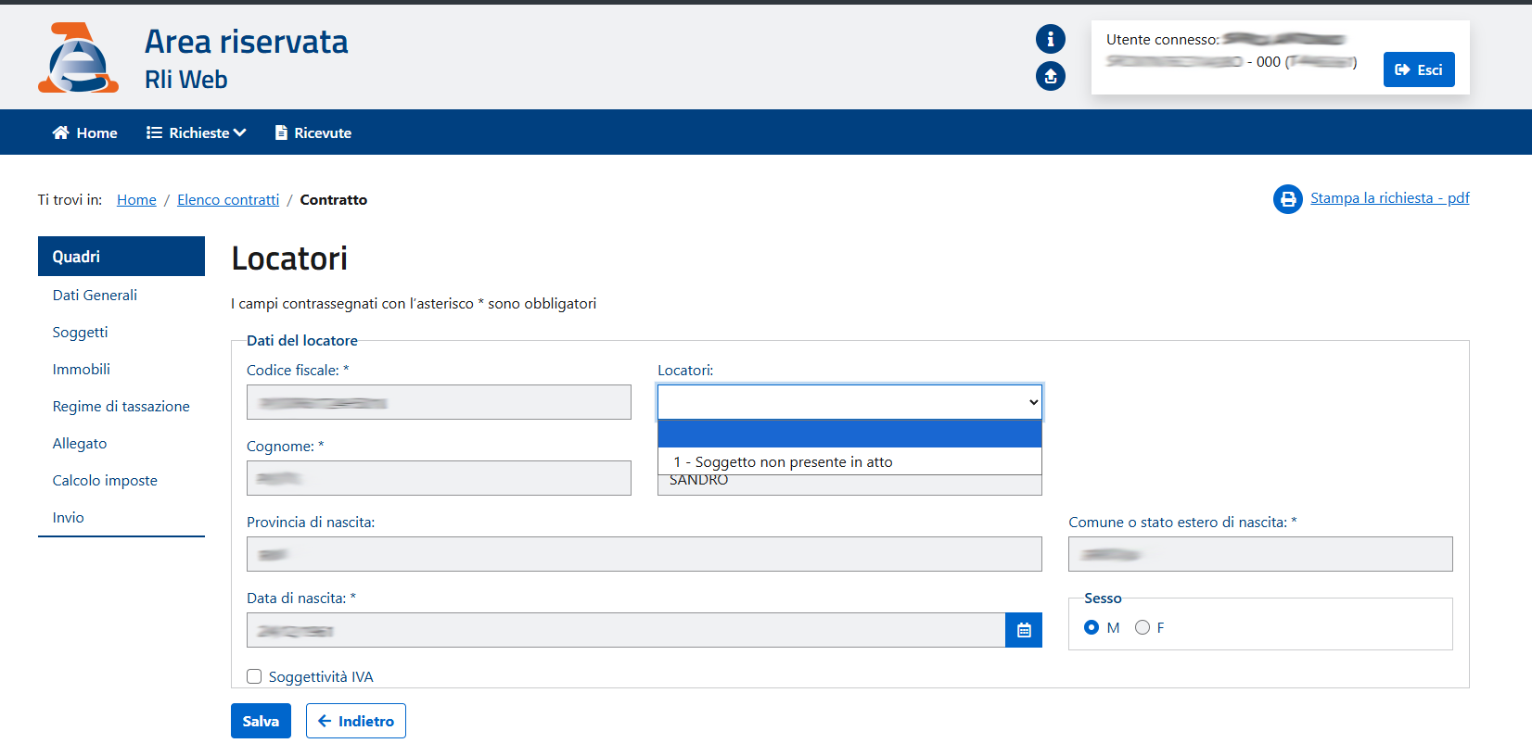
Task: Go to Regime di tassazione section
Action: tap(121, 406)
